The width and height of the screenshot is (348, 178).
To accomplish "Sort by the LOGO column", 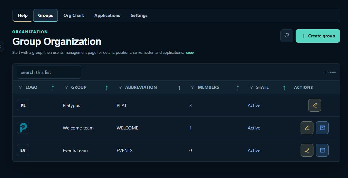I will click(x=53, y=88).
